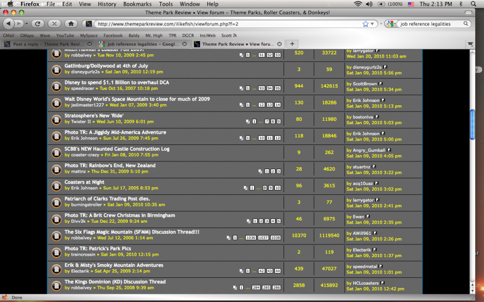Screen dimensions: 484x302
Task: Click search magnifier in Google search box
Action: tap(466, 24)
